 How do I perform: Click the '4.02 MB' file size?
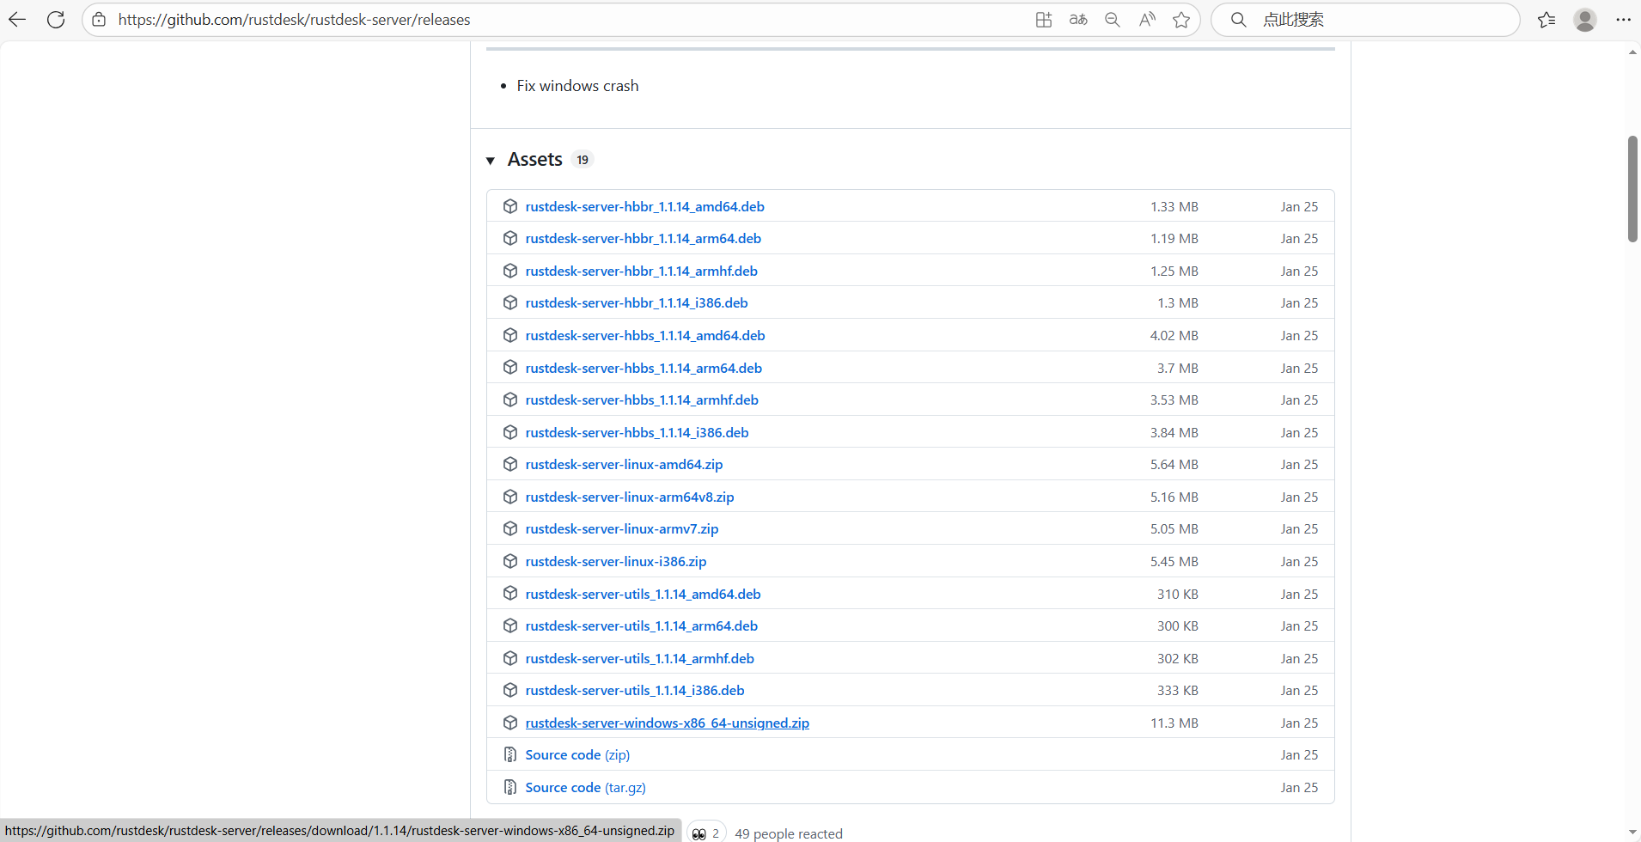1174,335
